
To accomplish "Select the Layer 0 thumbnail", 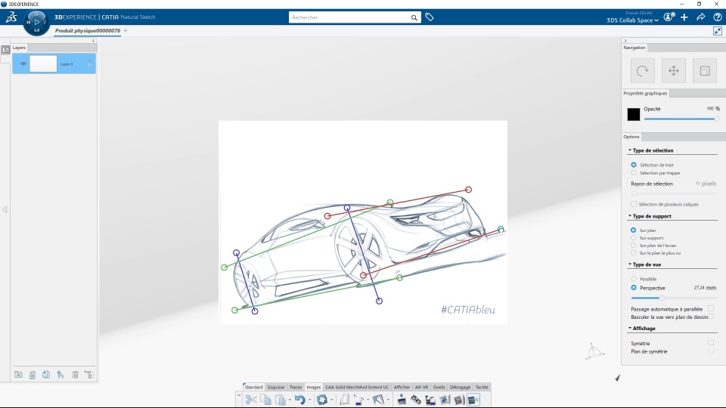I will (43, 63).
